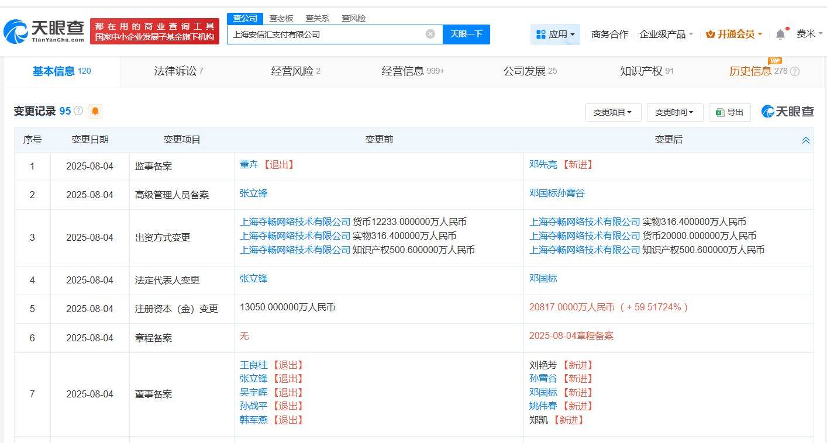
Task: Open 张立锋 link in 法定代表人变更 row
Action: tap(253, 278)
